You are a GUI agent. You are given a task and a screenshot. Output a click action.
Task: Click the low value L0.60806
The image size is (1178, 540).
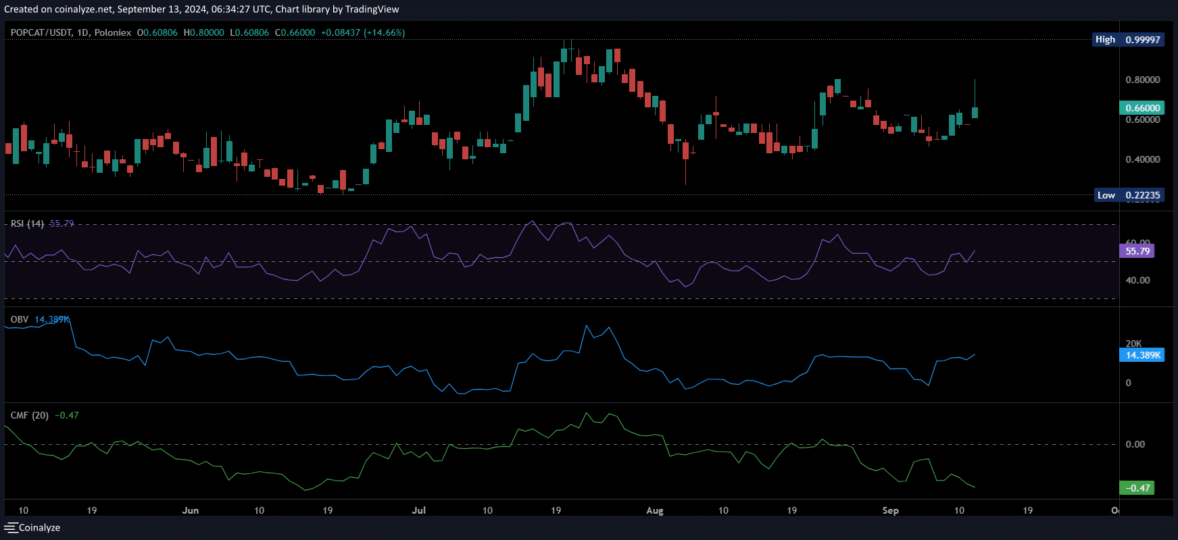[x=249, y=32]
